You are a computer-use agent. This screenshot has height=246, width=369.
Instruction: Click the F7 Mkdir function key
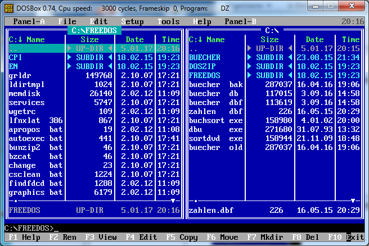tap(265, 237)
